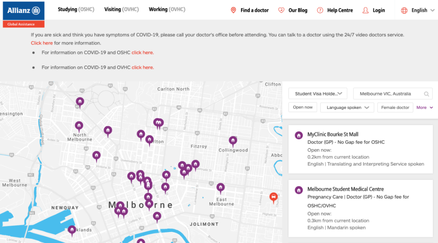Click the MyClinic Bourke St Mall purple icon
Screen dimensions: 438x243
pos(298,135)
